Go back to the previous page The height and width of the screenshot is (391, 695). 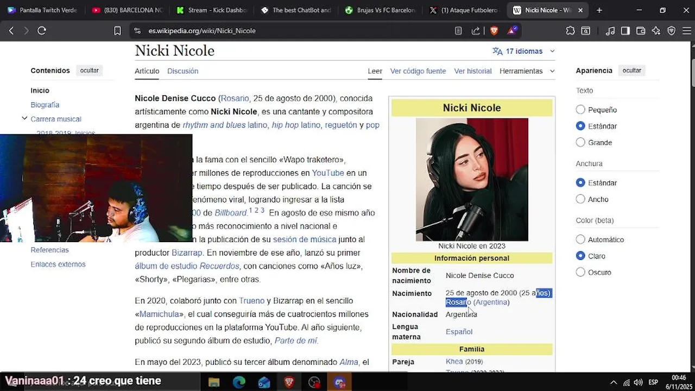pyautogui.click(x=11, y=31)
